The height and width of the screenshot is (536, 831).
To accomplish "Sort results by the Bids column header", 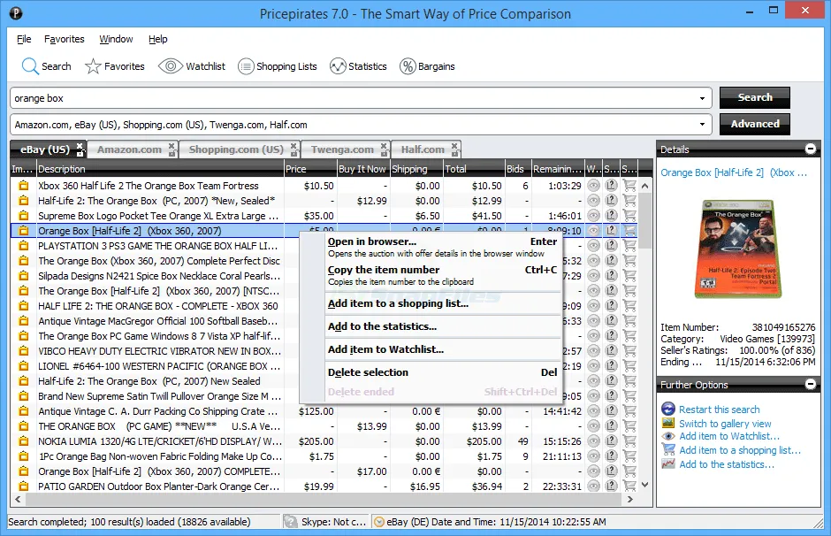I will click(518, 169).
